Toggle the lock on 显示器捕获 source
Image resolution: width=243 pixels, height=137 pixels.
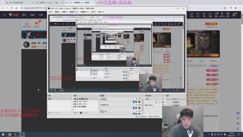(x=77, y=107)
